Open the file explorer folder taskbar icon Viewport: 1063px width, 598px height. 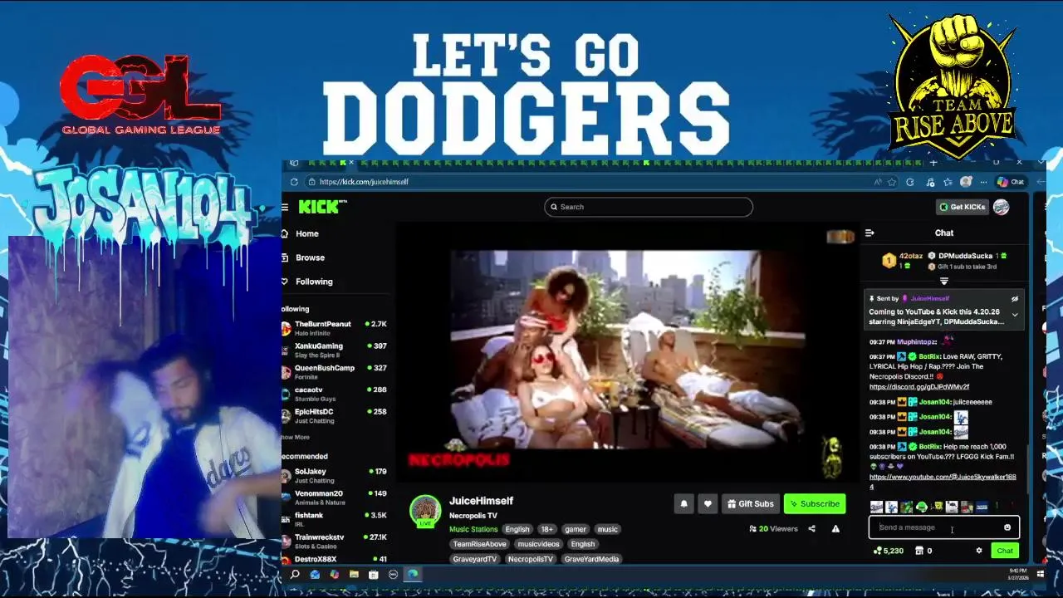tap(354, 574)
